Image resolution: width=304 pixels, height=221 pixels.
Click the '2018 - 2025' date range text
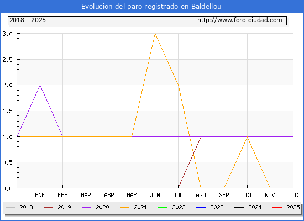tap(28, 20)
